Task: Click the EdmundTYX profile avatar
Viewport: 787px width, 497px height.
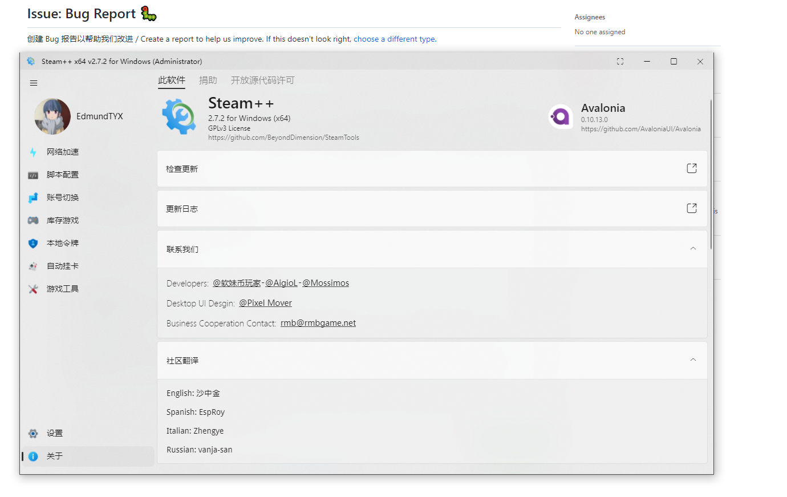Action: (52, 116)
